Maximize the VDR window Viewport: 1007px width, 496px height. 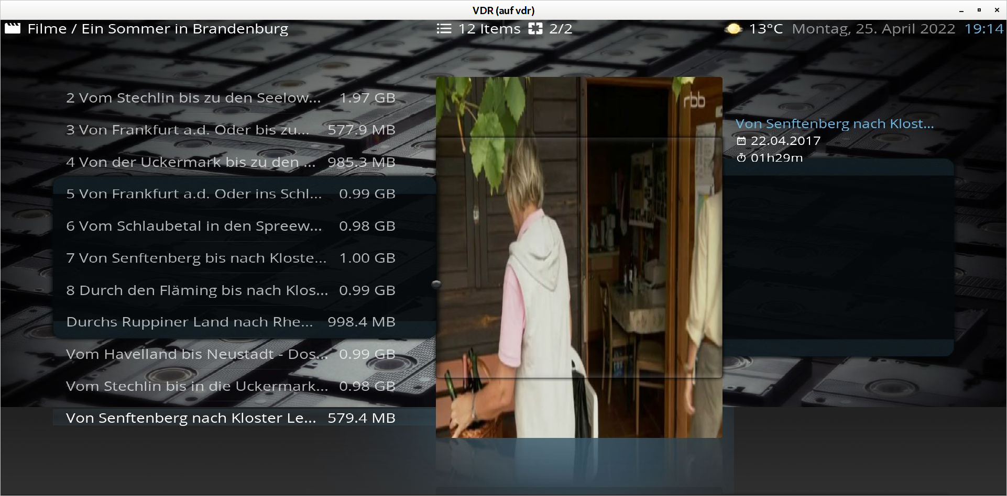979,10
